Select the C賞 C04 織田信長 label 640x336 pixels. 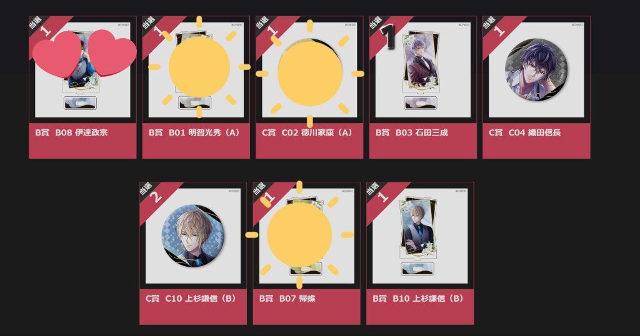525,132
